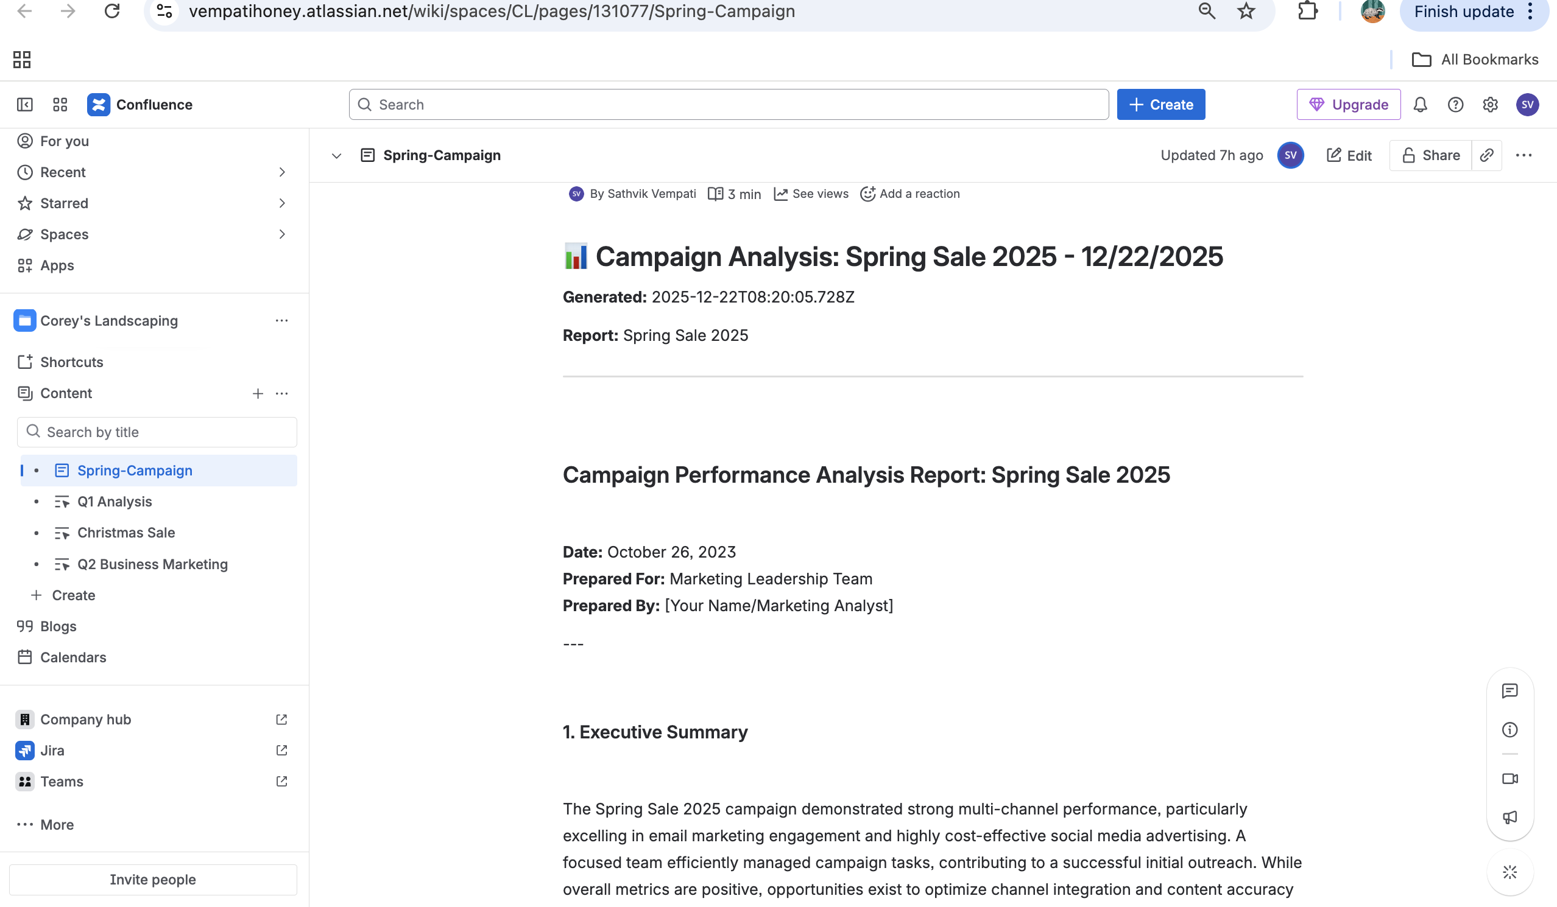The height and width of the screenshot is (907, 1557).
Task: Click the Edit page button
Action: click(1349, 155)
